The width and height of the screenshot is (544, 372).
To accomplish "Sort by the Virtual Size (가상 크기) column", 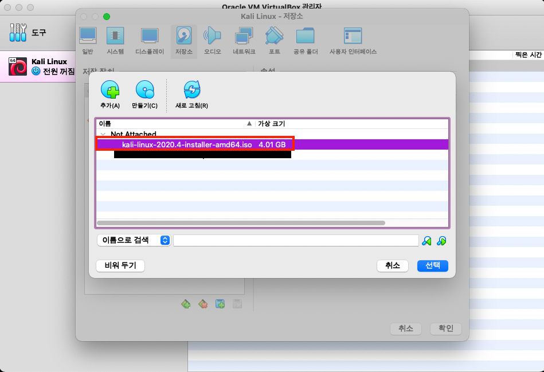I will pos(352,124).
